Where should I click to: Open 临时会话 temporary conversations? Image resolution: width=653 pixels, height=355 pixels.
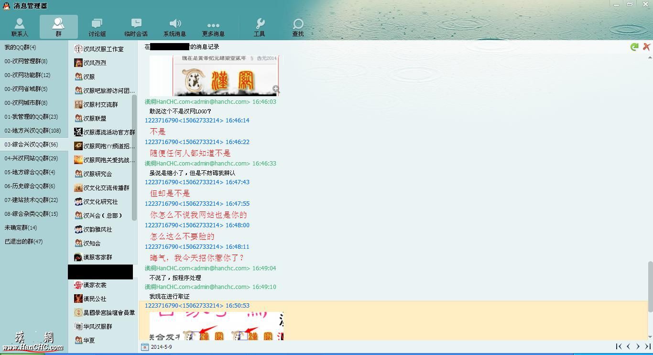point(136,27)
